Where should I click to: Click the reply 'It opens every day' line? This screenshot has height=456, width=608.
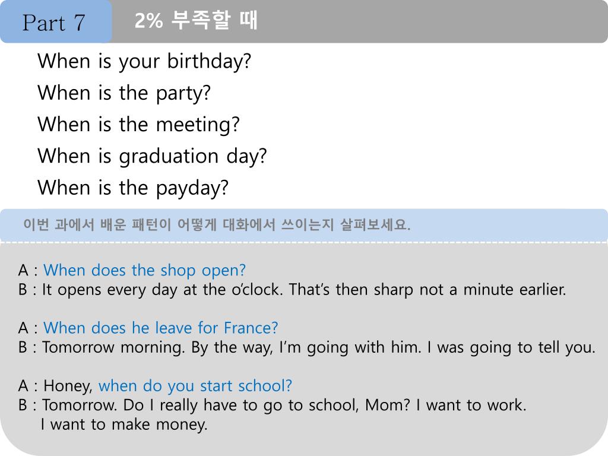(304, 290)
